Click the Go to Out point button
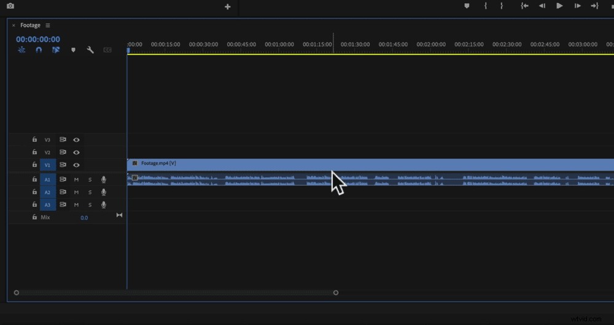The width and height of the screenshot is (614, 325). pos(595,6)
